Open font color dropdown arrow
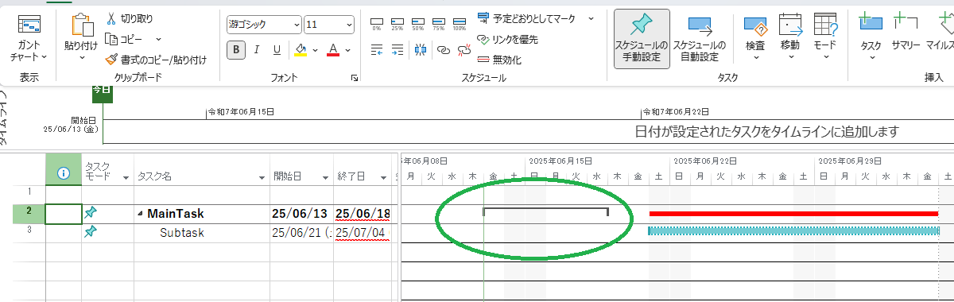 click(348, 50)
